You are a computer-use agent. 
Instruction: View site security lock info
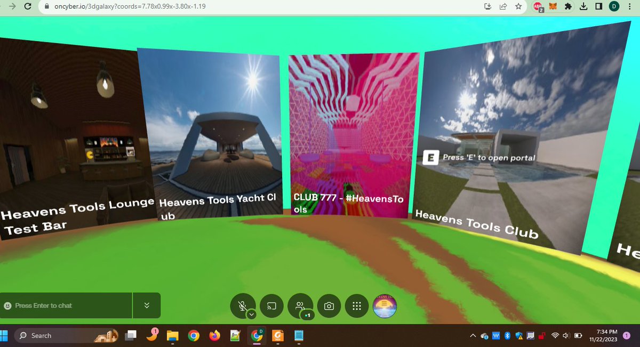coord(46,6)
